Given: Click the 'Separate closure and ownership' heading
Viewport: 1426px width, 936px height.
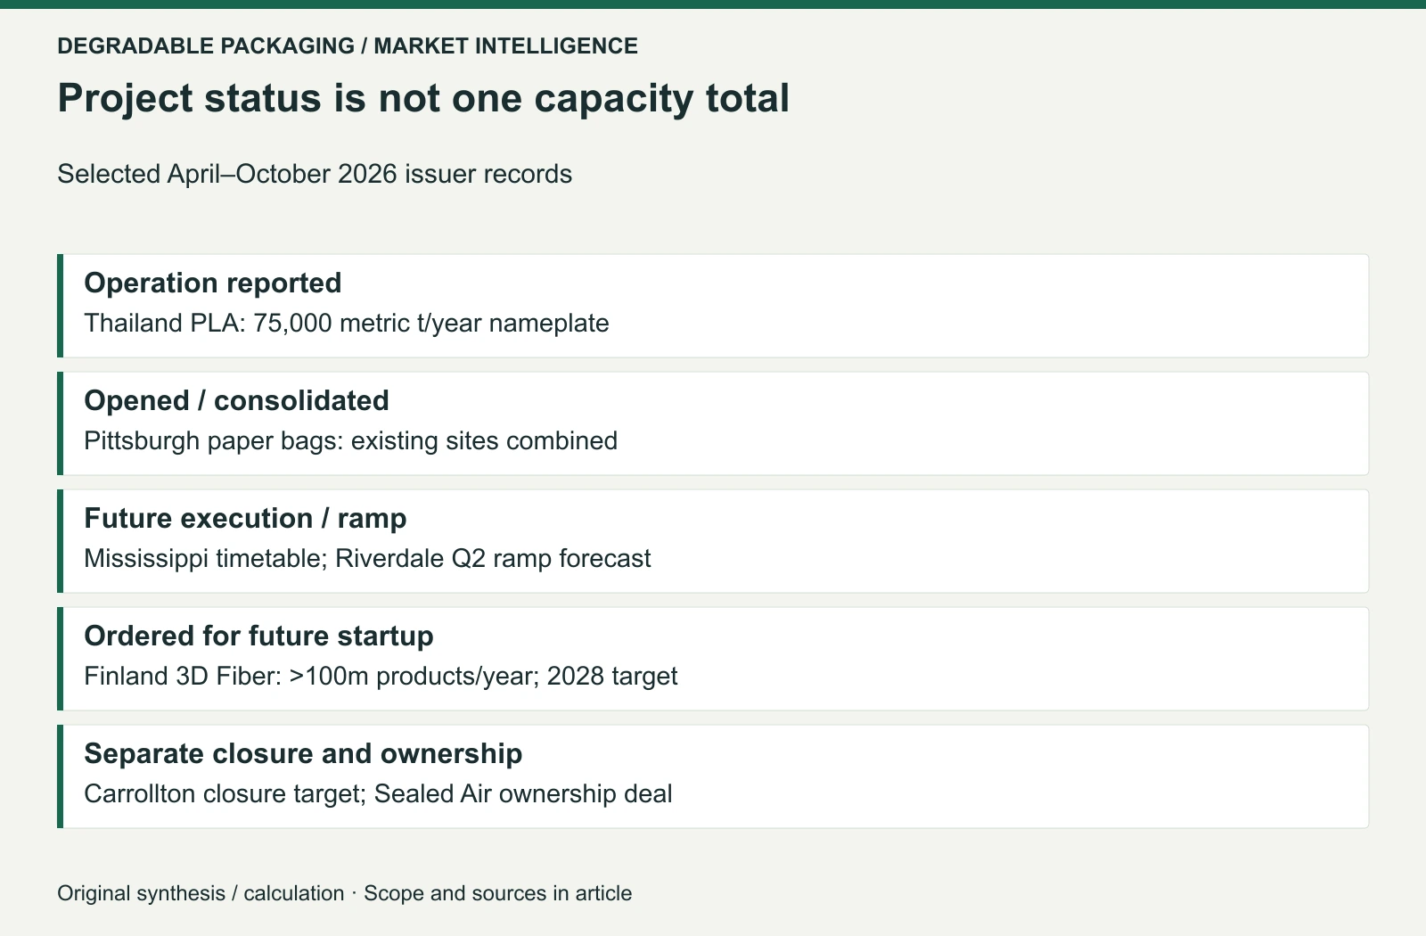Looking at the screenshot, I should [x=304, y=753].
